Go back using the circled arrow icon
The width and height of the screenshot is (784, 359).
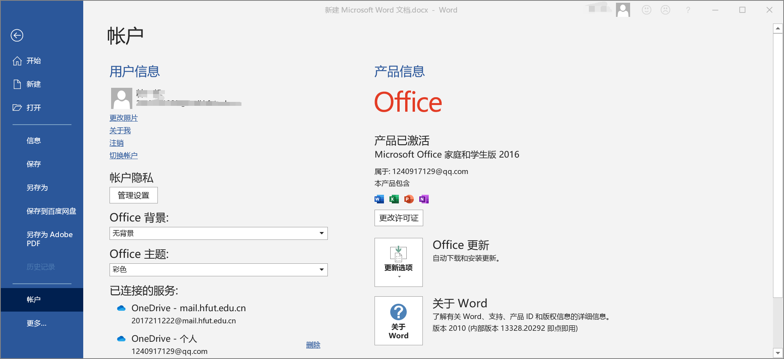[x=17, y=36]
